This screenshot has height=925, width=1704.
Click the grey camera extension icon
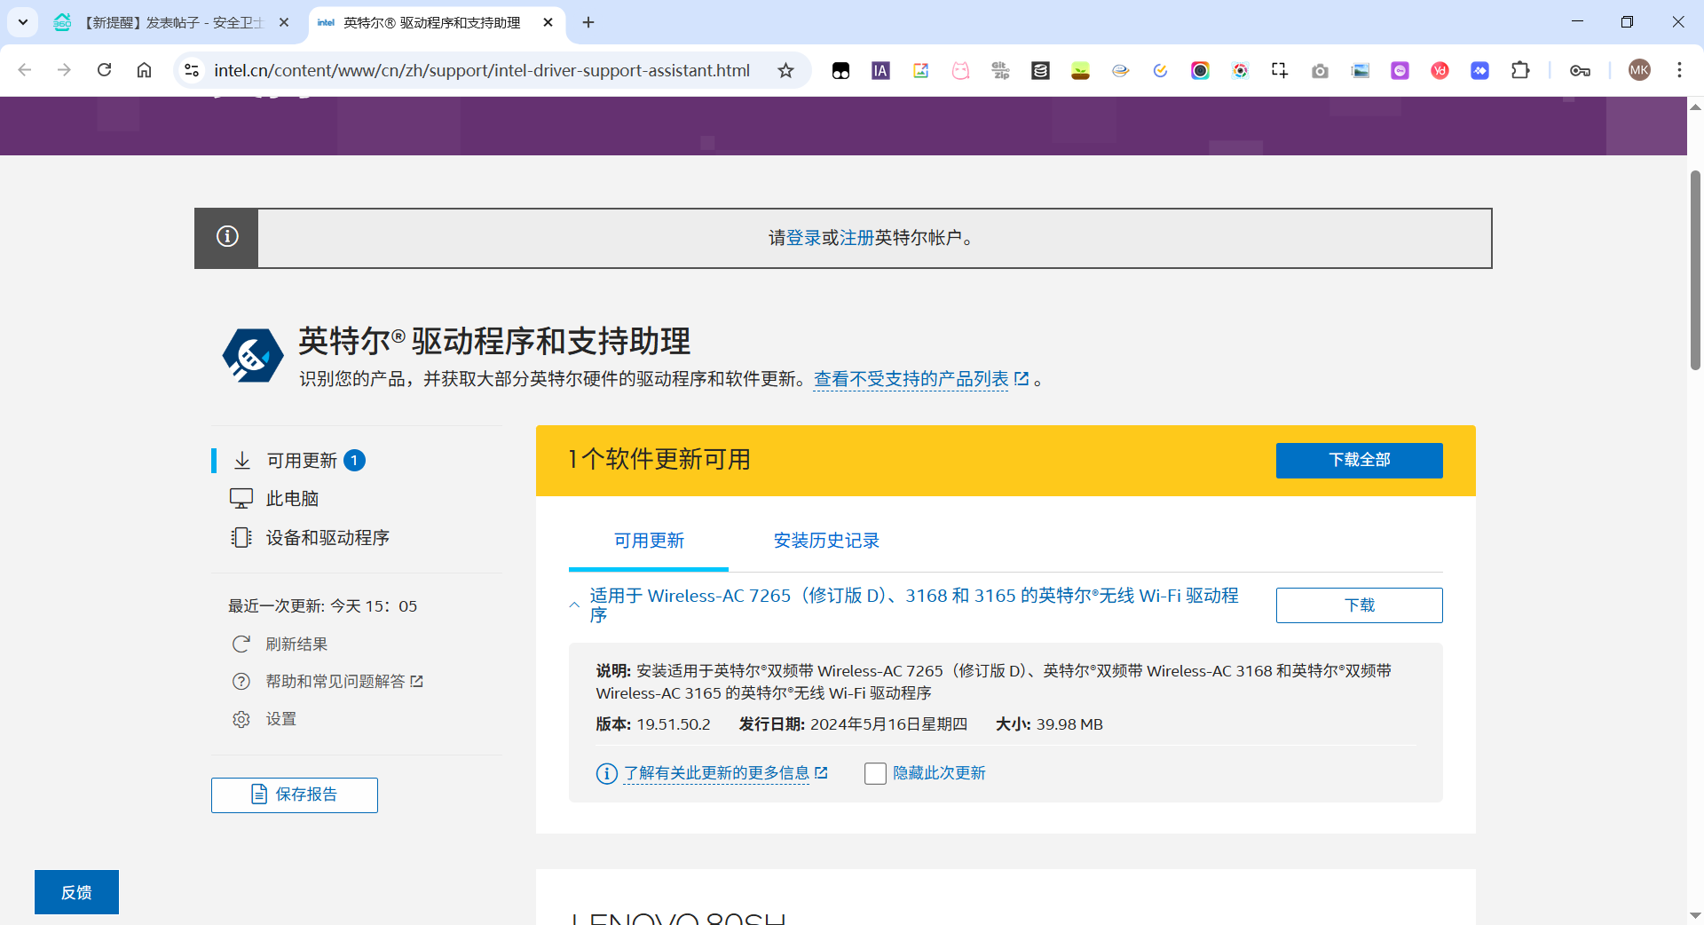1320,71
